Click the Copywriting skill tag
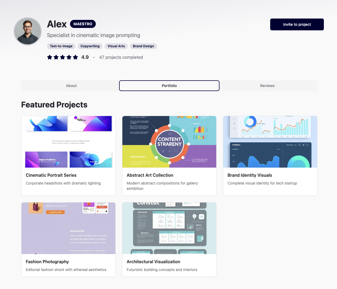Image resolution: width=337 pixels, height=289 pixels. (90, 46)
